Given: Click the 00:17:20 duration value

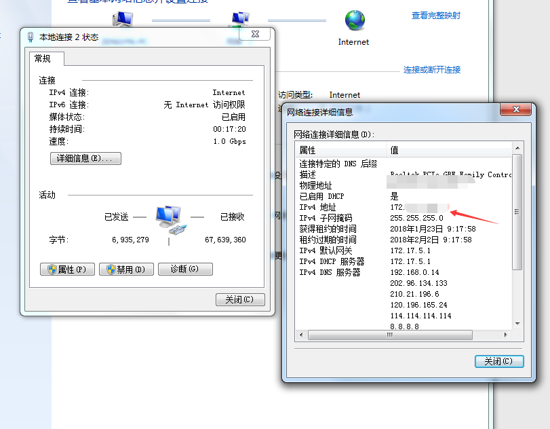Looking at the screenshot, I should (229, 129).
